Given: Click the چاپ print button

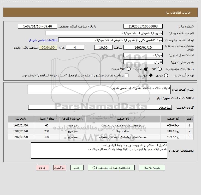Looking at the screenshot, I should (77, 168).
